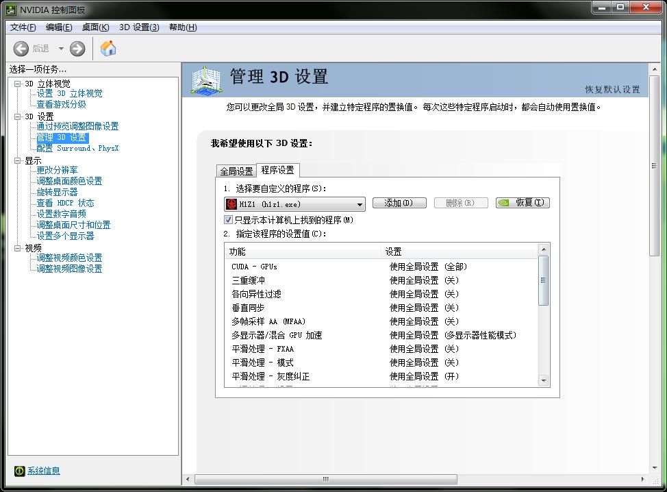This screenshot has width=667, height=492.
Task: Click the 3D settings header graphic icon
Action: [x=205, y=80]
